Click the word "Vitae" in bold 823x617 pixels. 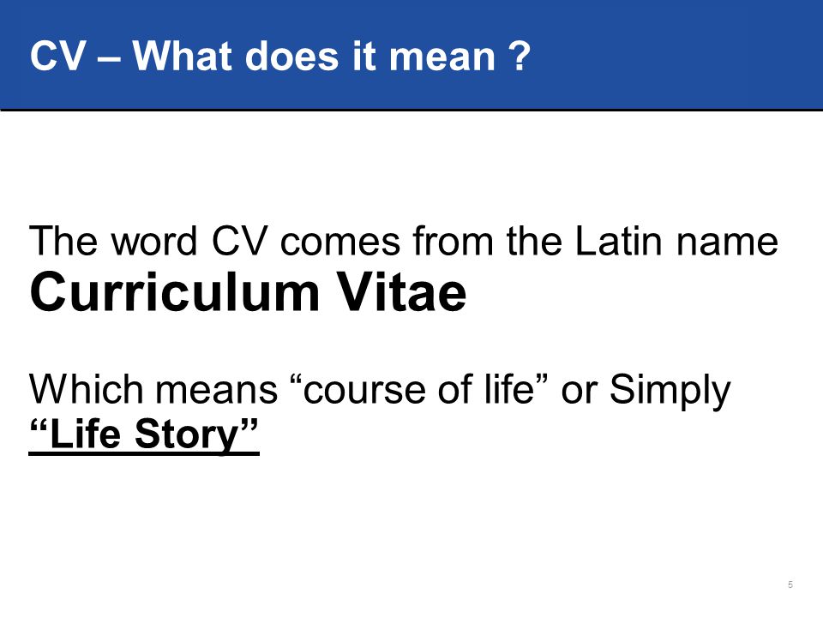click(401, 291)
